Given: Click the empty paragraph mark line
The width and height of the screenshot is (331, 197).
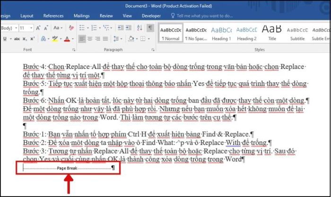Looking at the screenshot, I should [x=25, y=126].
